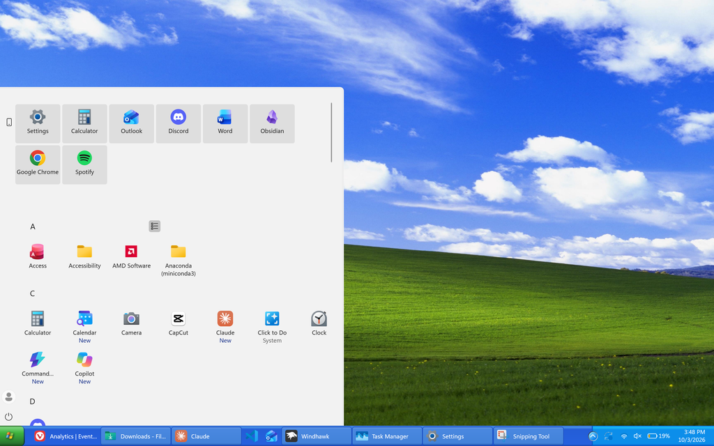The image size is (714, 446).
Task: Launch the pinned Calculator tile
Action: [x=84, y=124]
